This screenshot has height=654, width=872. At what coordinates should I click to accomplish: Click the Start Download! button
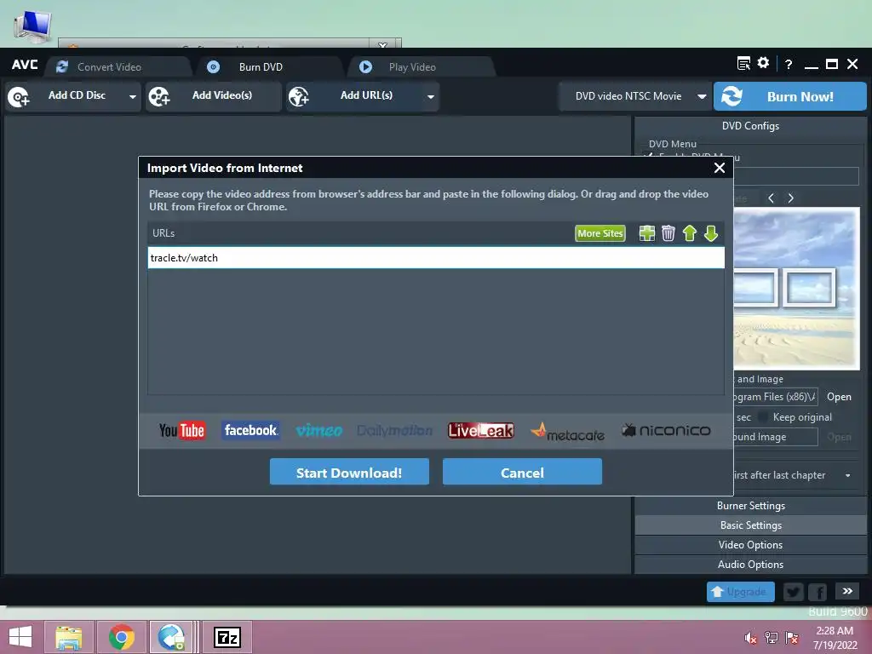tap(349, 472)
